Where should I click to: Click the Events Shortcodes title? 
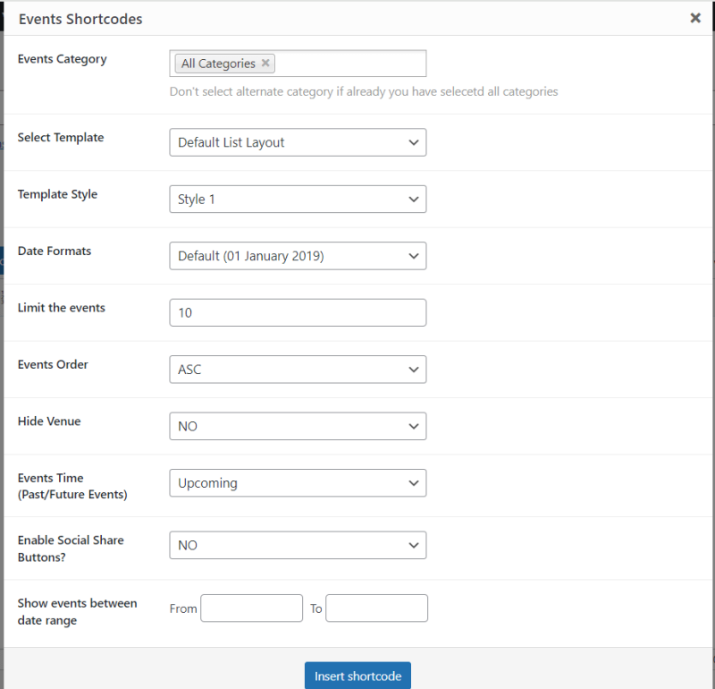pos(80,19)
